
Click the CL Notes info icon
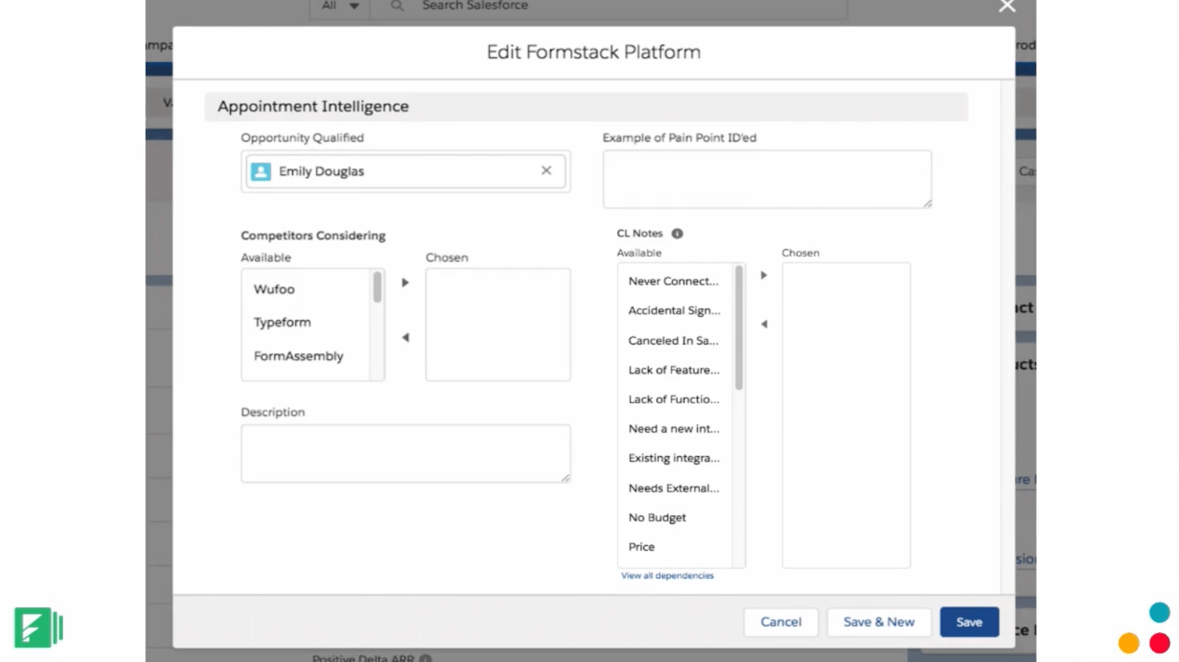tap(677, 233)
